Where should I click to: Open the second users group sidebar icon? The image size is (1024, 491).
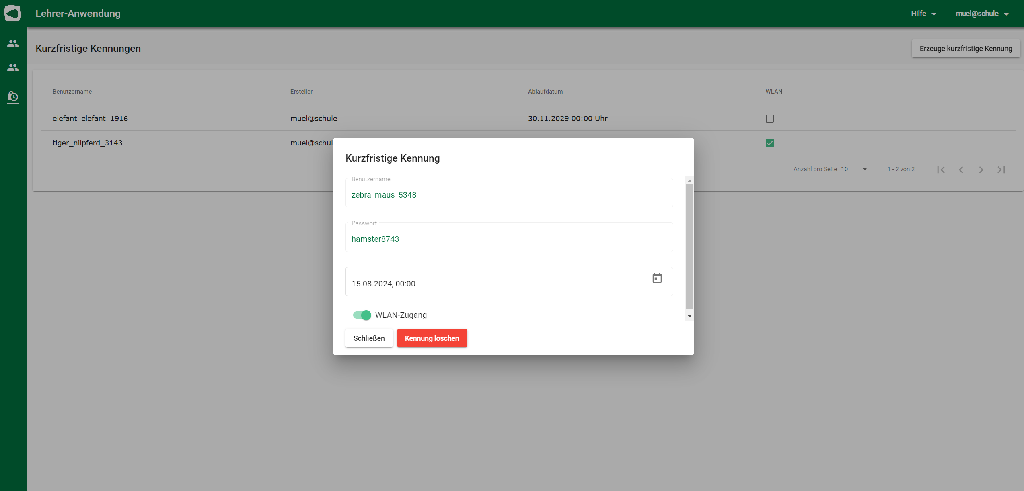tap(13, 67)
